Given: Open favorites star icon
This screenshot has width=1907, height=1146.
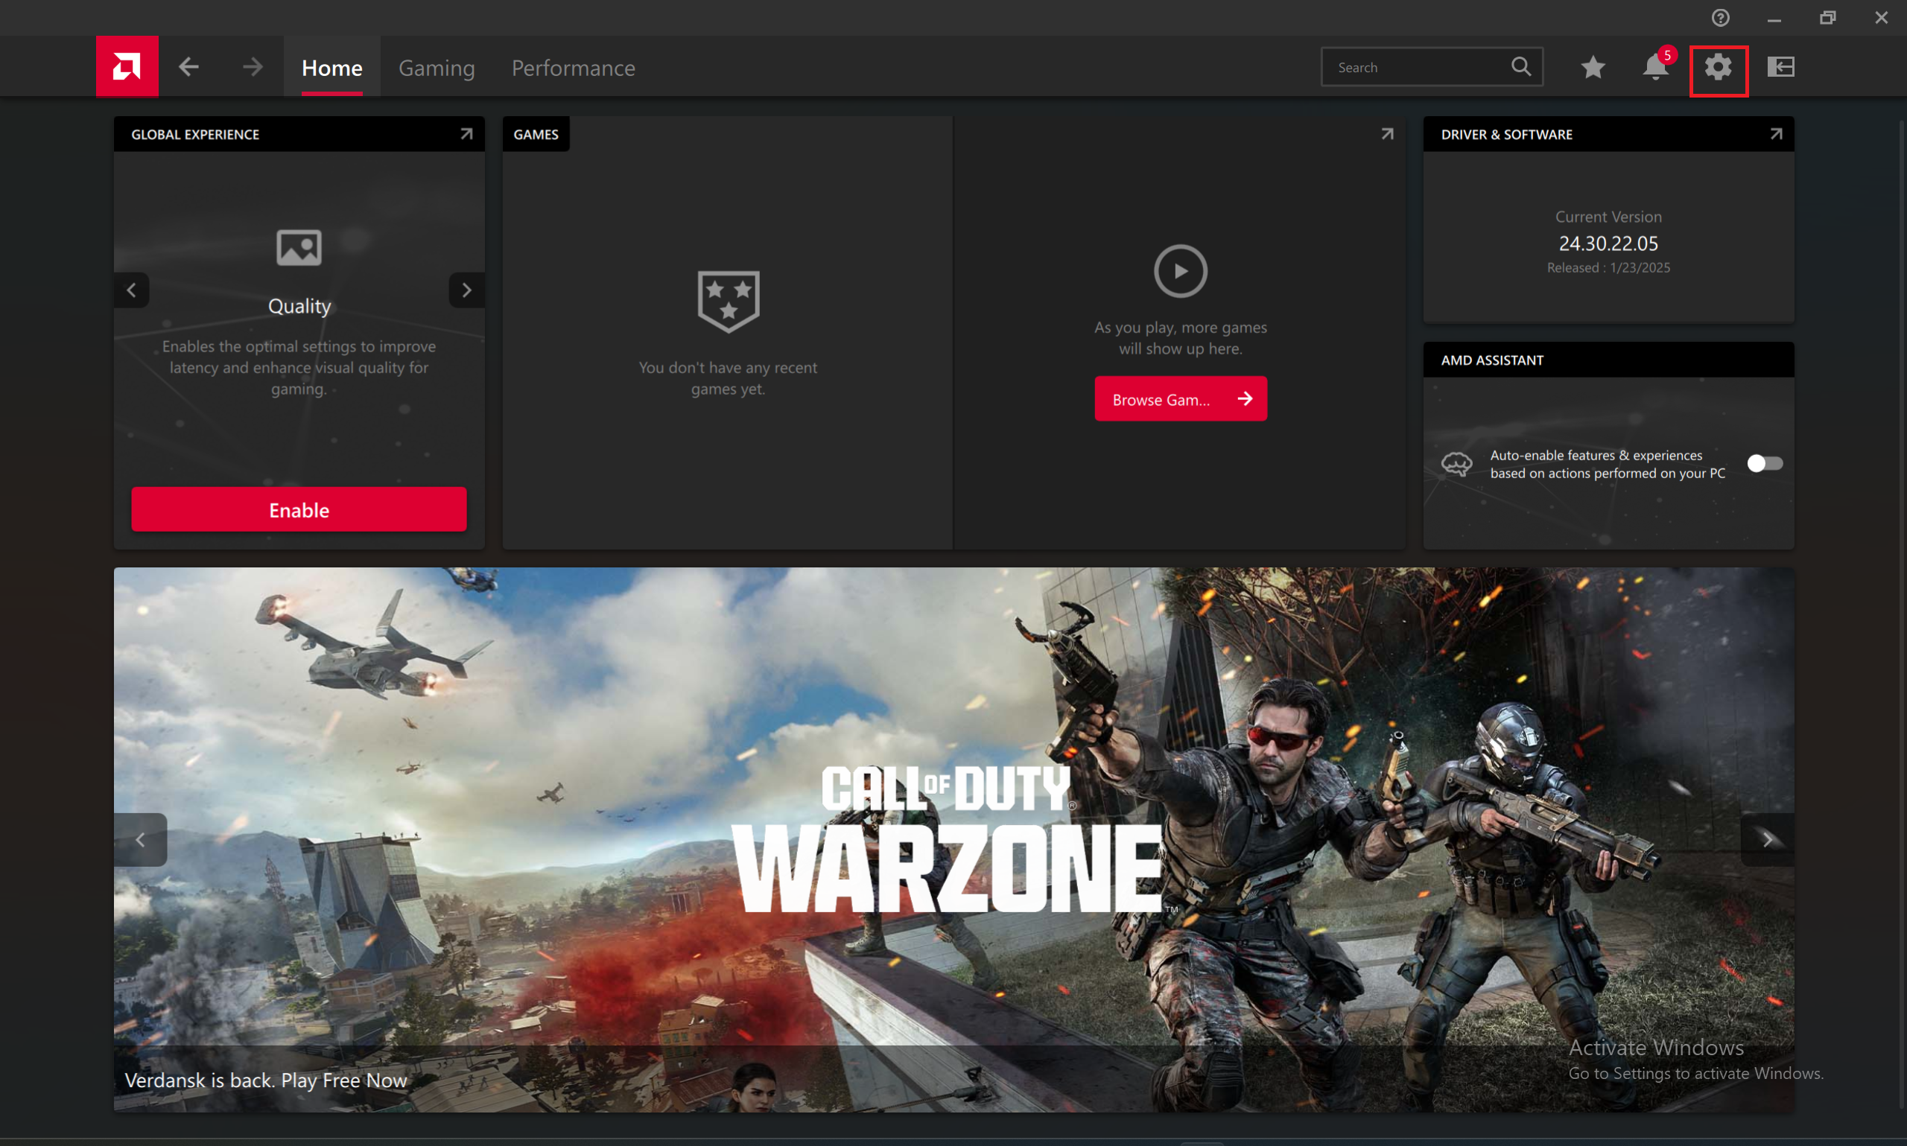Looking at the screenshot, I should click(x=1593, y=67).
